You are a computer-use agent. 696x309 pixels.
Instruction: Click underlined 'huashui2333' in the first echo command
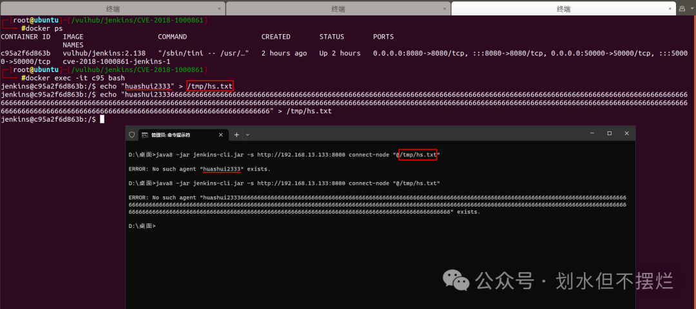coord(148,86)
